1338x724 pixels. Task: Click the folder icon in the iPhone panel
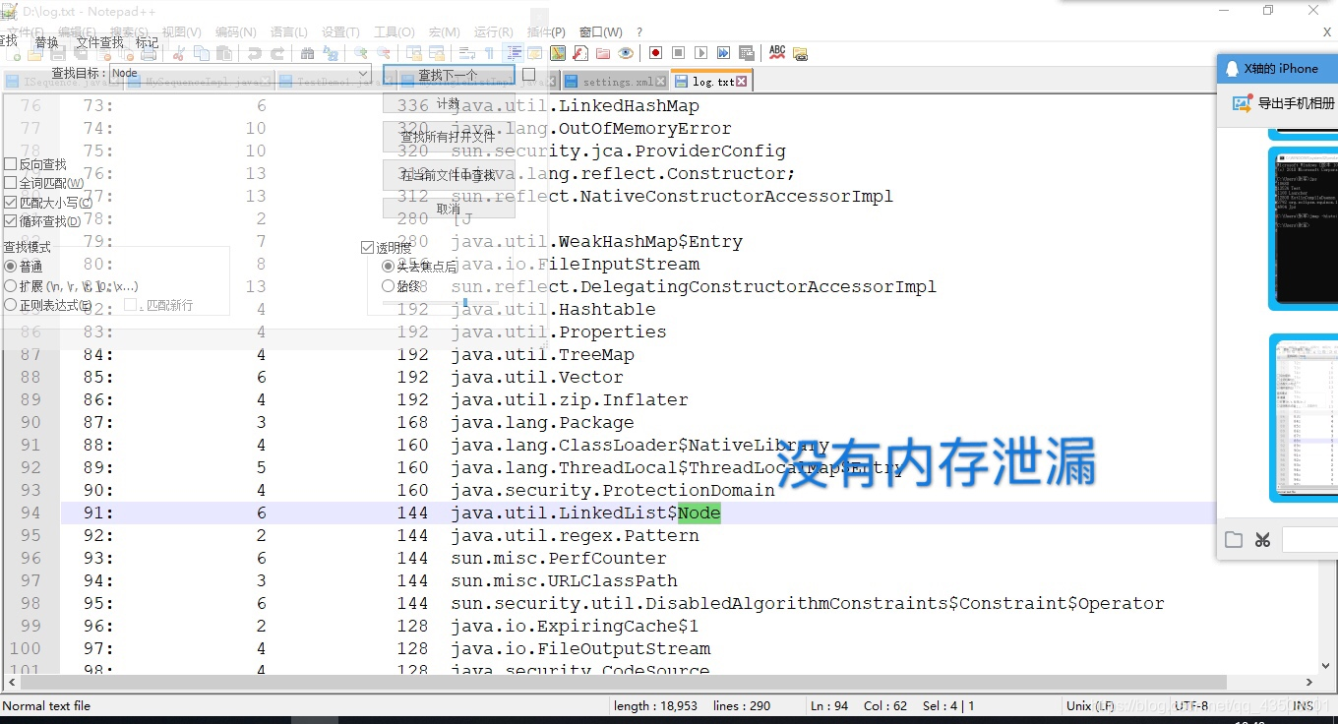1234,539
